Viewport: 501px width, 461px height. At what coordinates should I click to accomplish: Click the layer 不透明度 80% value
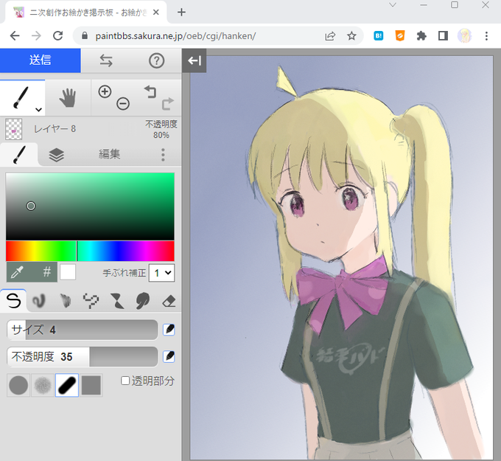click(x=161, y=130)
